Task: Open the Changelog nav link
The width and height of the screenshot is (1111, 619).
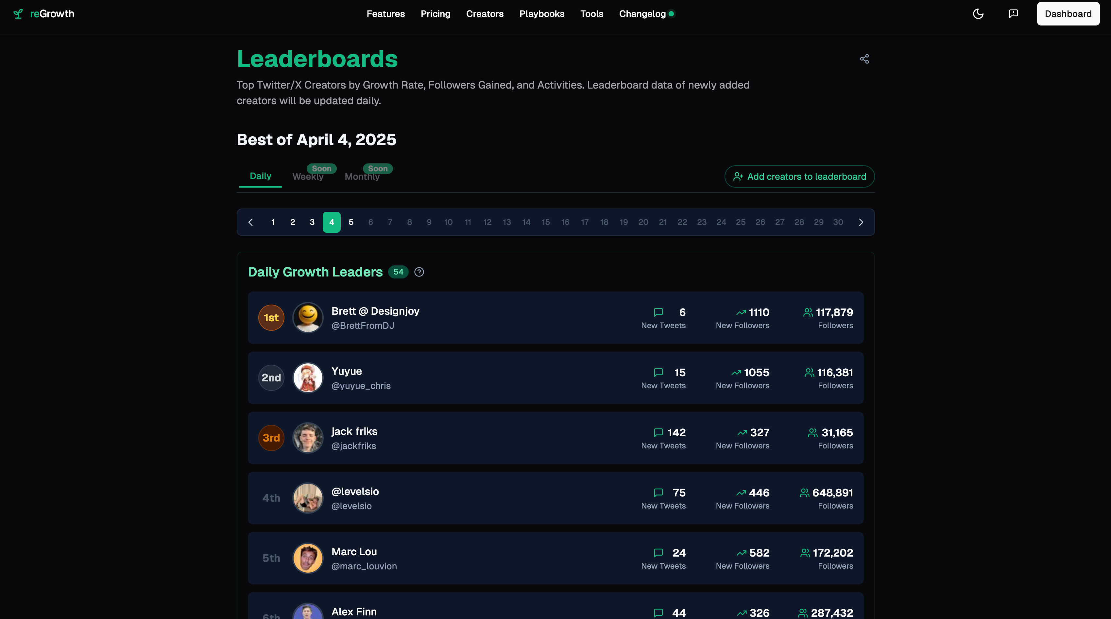Action: [x=642, y=14]
